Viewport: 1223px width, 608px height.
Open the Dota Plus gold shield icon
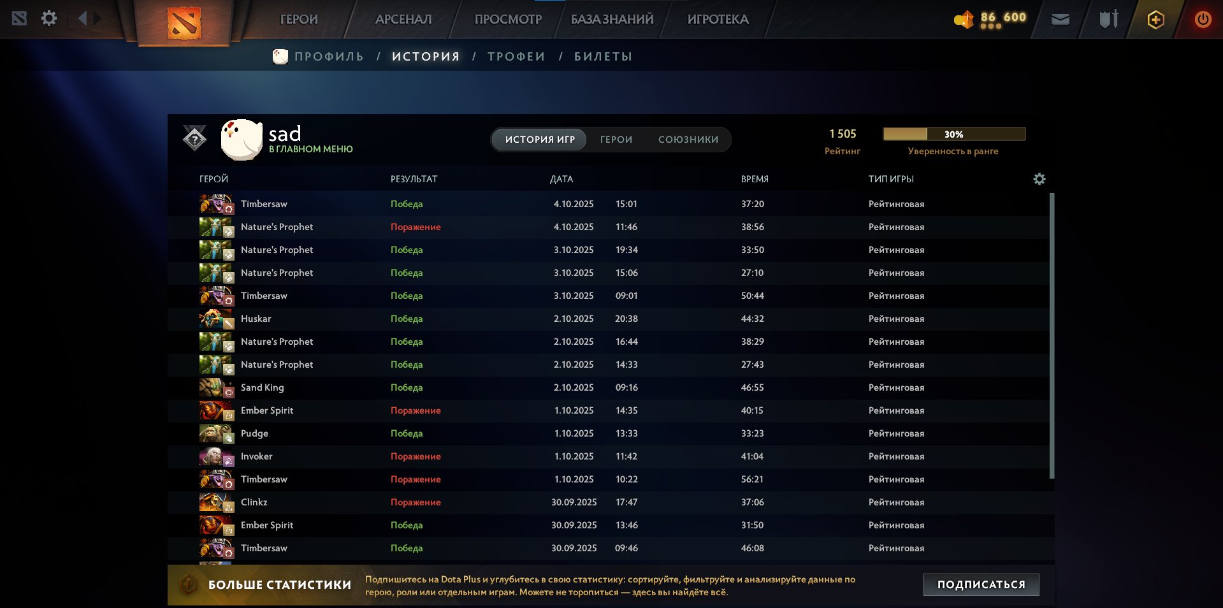1155,20
